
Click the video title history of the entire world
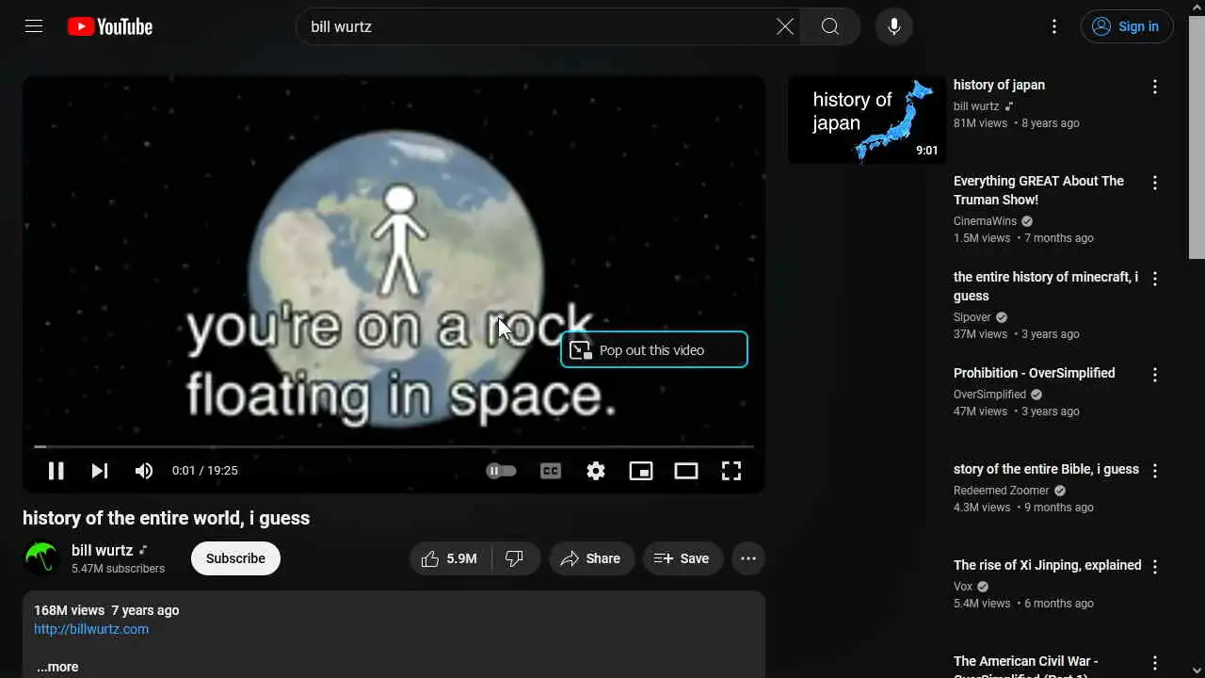[x=166, y=518]
